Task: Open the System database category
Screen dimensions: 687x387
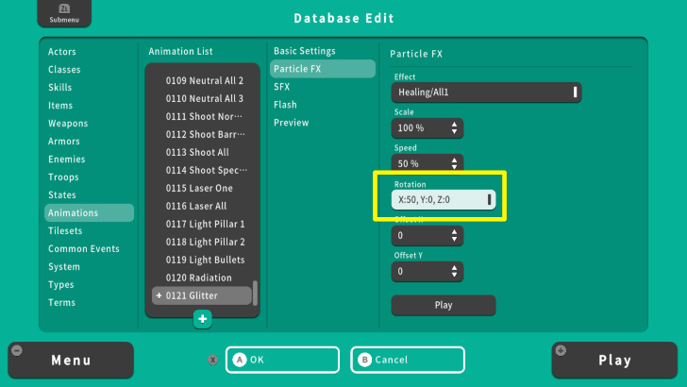Action: pyautogui.click(x=64, y=267)
